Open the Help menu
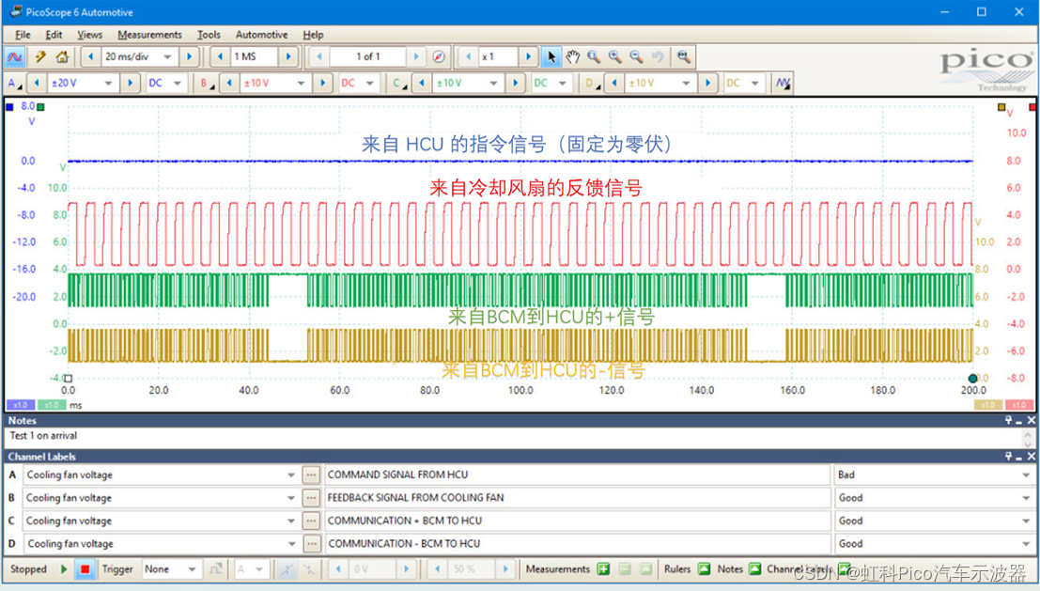Screen dimensions: 1040x591 coord(313,35)
